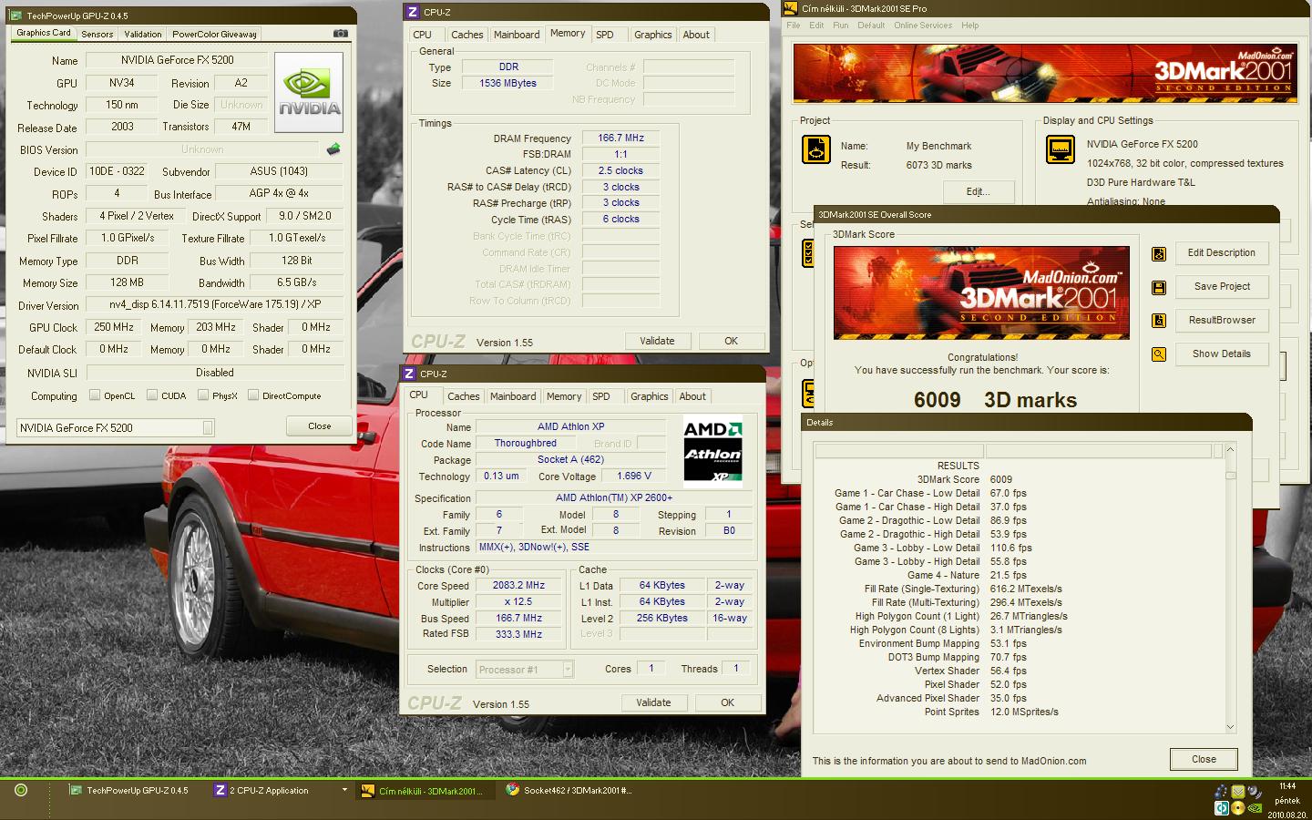Select the SPD tab in the upper CPU-Z window
The image size is (1312, 820).
(605, 35)
